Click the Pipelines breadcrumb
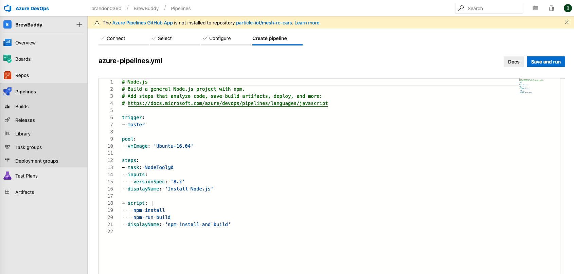The image size is (574, 274). click(x=181, y=8)
